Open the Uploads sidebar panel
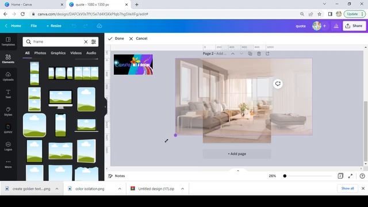The width and height of the screenshot is (368, 207). click(x=8, y=76)
